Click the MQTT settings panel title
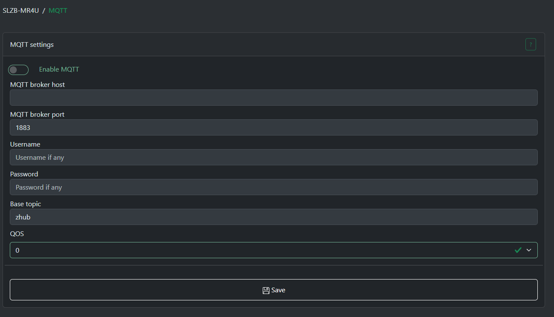The width and height of the screenshot is (554, 317). [32, 44]
